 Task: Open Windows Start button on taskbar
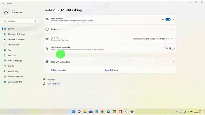(x=73, y=112)
